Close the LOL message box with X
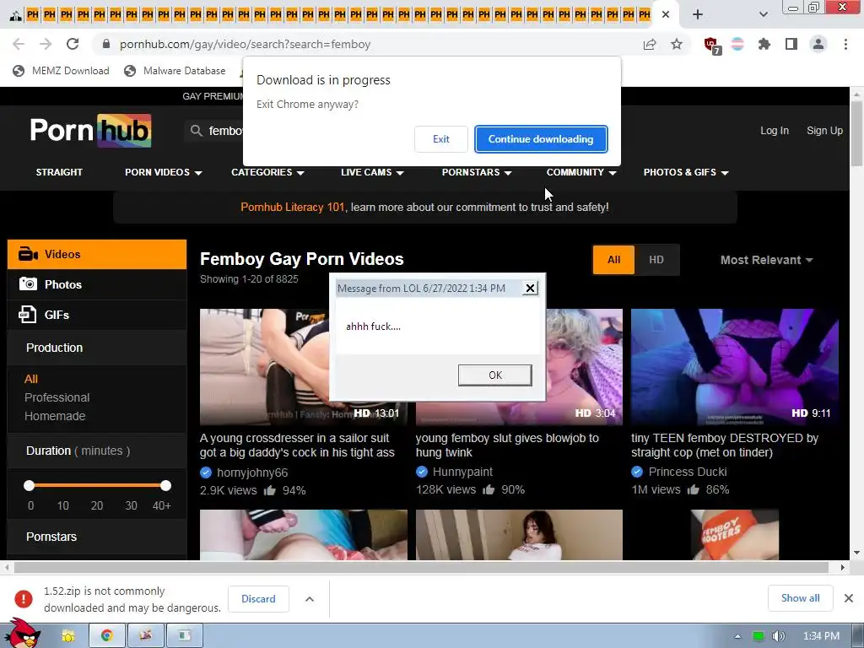 530,289
